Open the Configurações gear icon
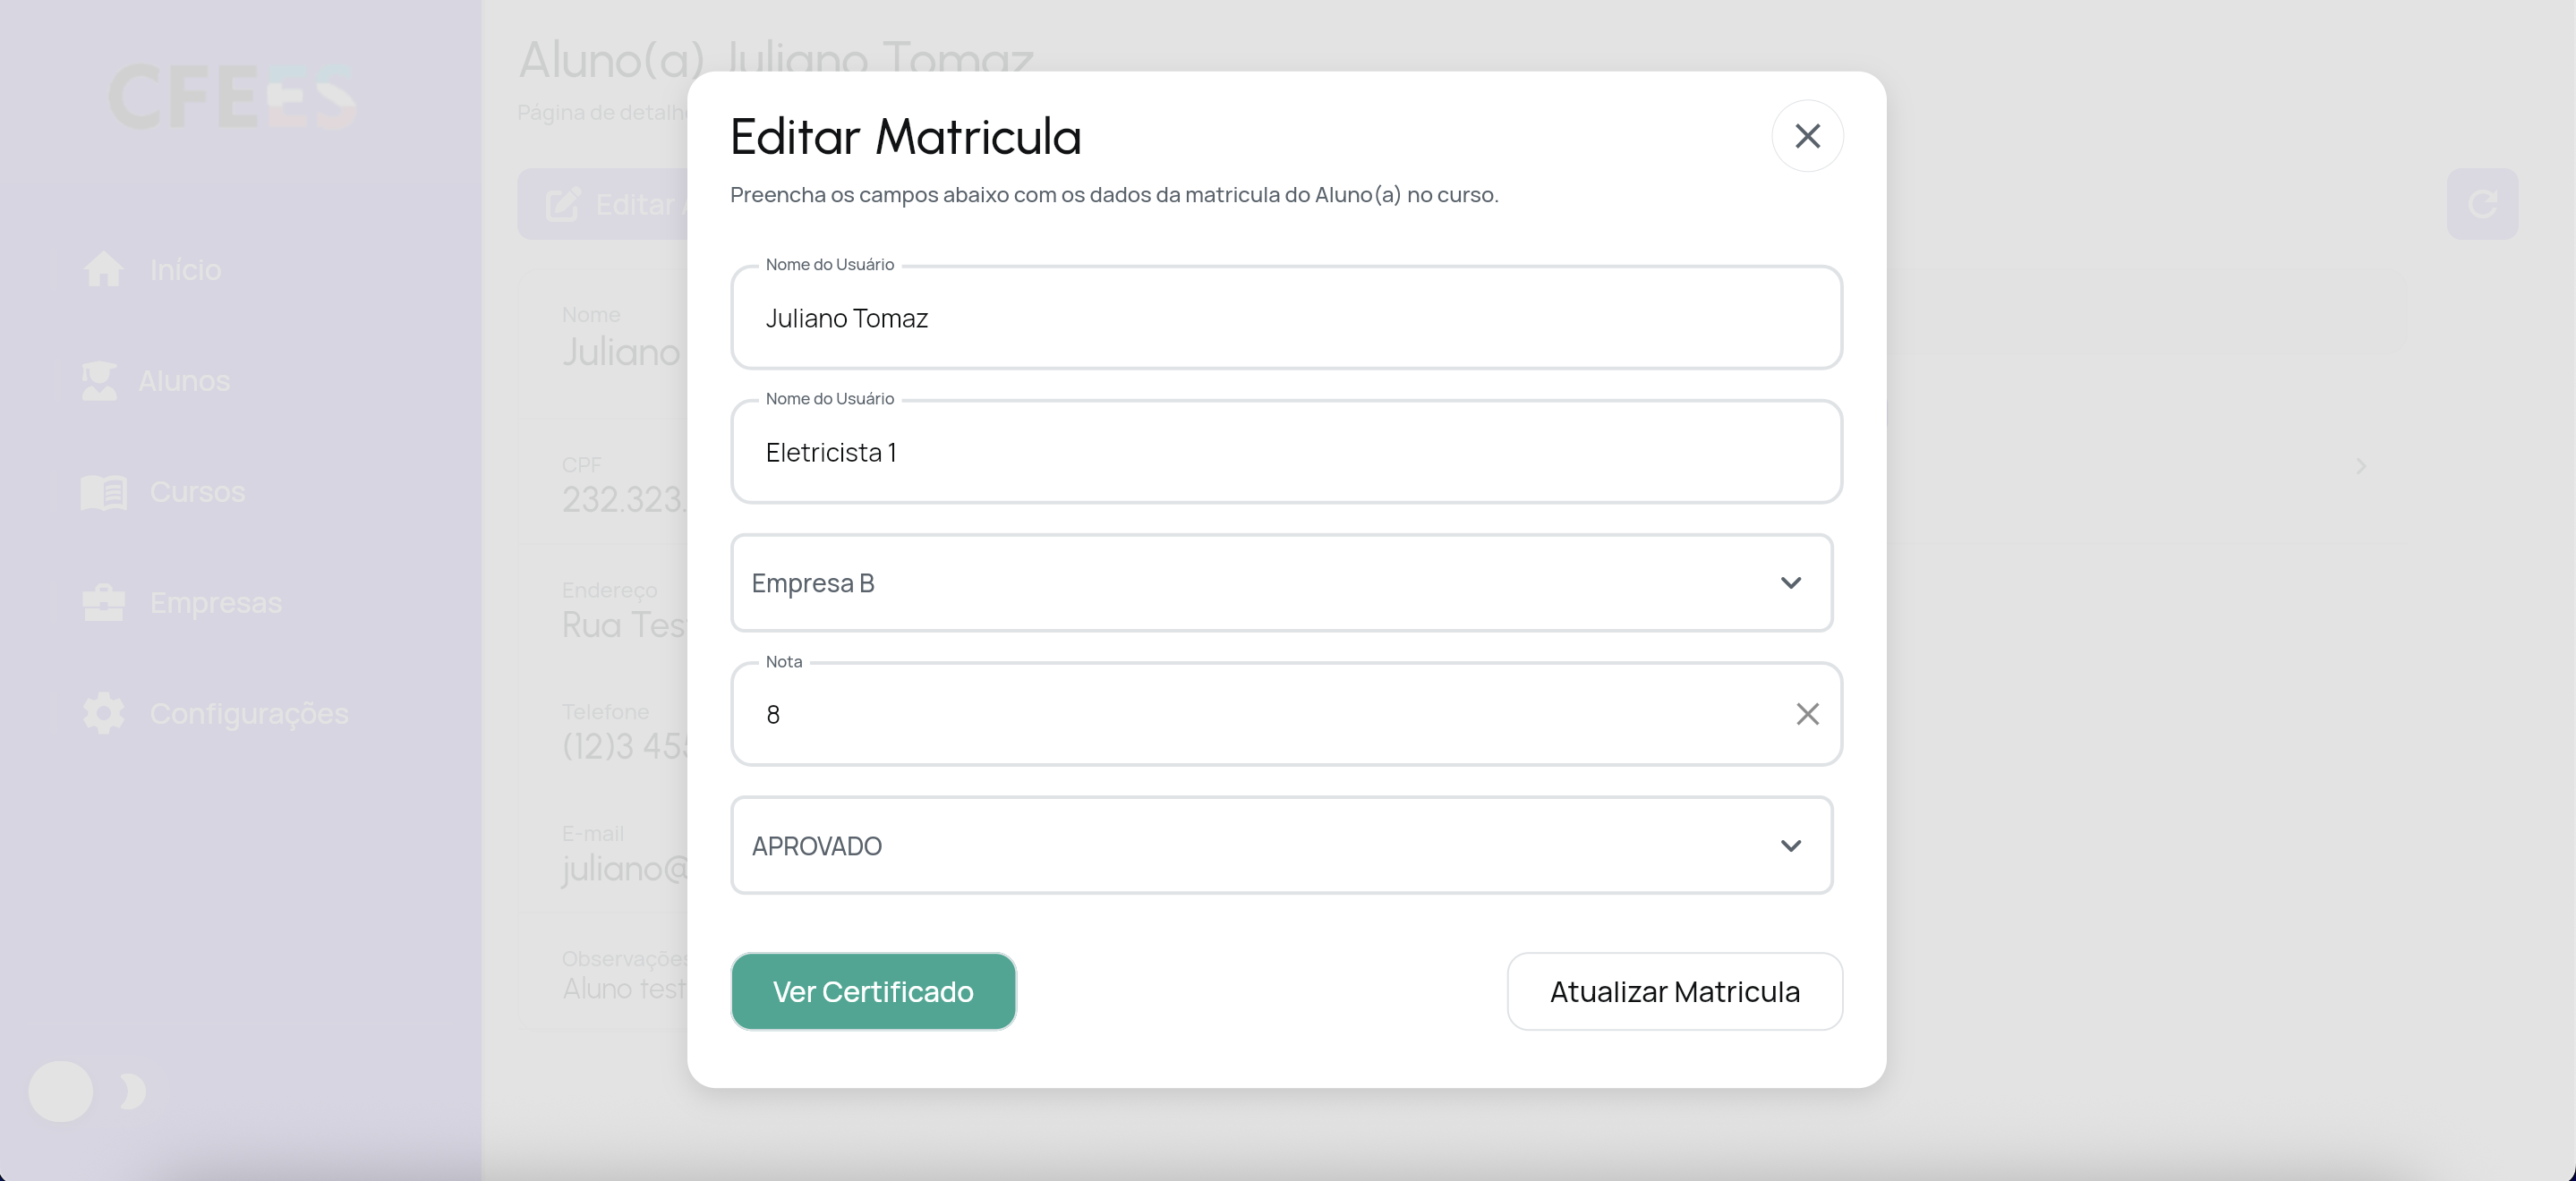The width and height of the screenshot is (2576, 1181). [x=103, y=713]
